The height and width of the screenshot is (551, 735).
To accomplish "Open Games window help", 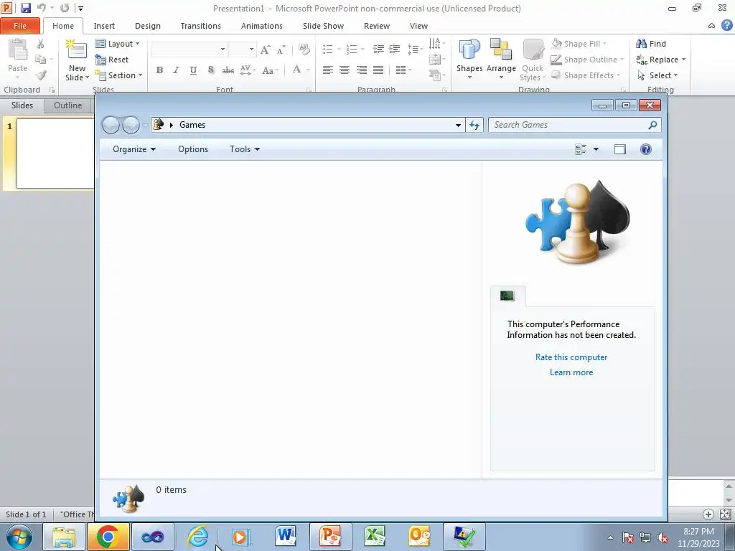I will pyautogui.click(x=645, y=149).
